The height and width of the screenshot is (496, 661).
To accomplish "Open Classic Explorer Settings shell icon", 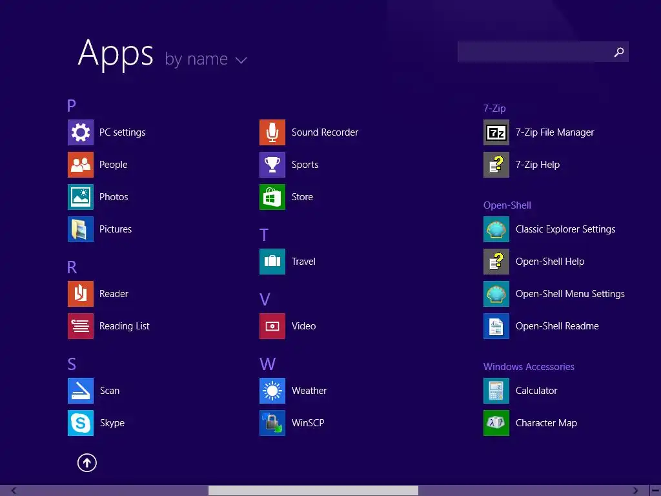I will (496, 229).
